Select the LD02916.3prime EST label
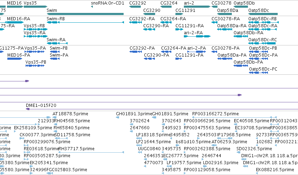This screenshot has width=298, height=175. click(x=221, y=163)
